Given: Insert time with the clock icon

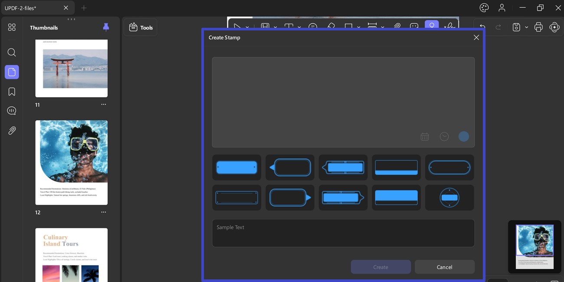Looking at the screenshot, I should (444, 137).
